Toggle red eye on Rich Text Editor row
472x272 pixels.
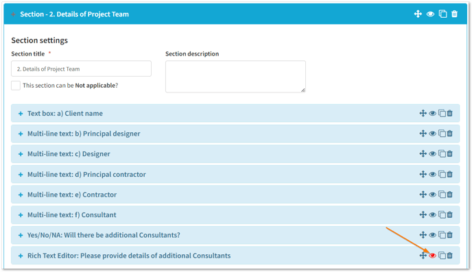(433, 256)
